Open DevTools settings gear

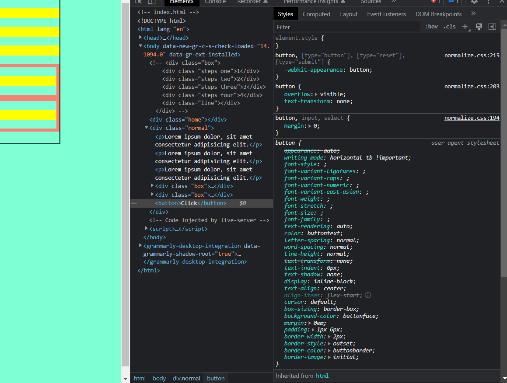[x=474, y=2]
